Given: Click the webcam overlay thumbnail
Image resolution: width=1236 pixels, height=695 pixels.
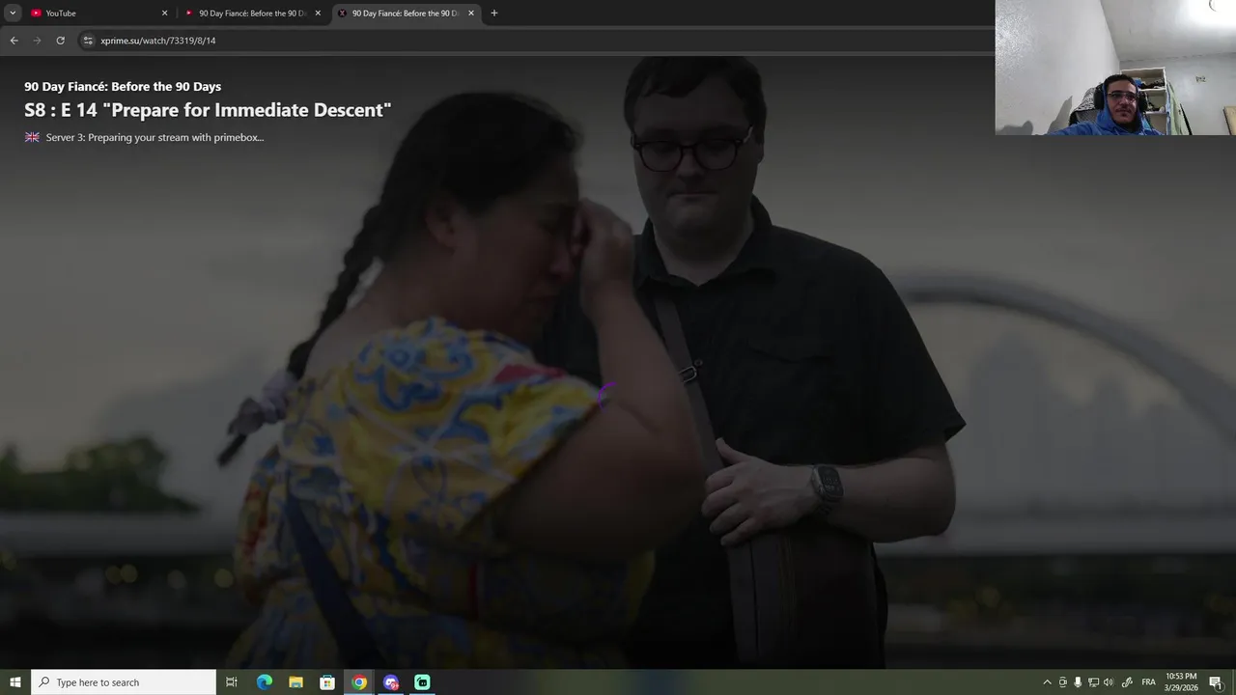Looking at the screenshot, I should (x=1115, y=68).
